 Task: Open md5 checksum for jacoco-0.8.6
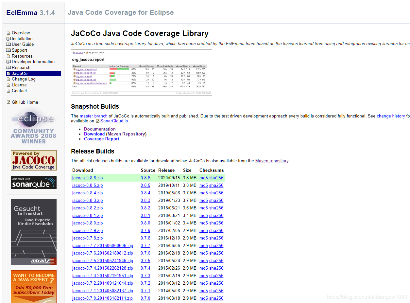(204, 178)
